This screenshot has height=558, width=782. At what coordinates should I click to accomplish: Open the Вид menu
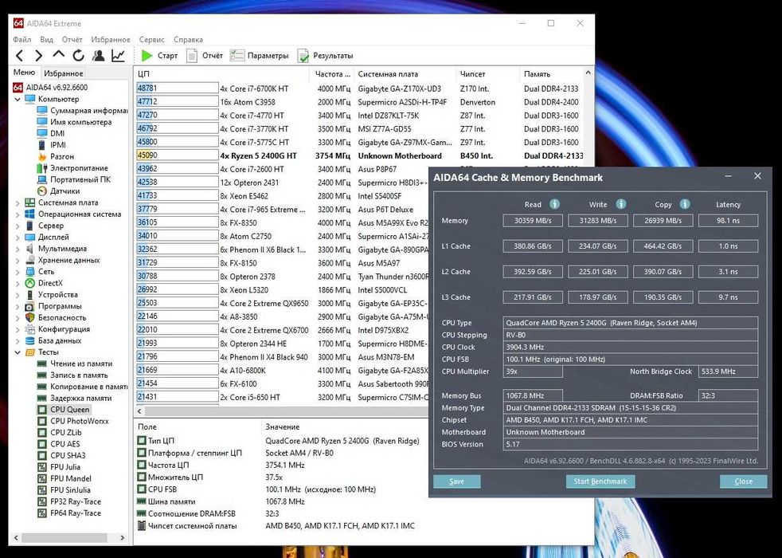point(46,39)
